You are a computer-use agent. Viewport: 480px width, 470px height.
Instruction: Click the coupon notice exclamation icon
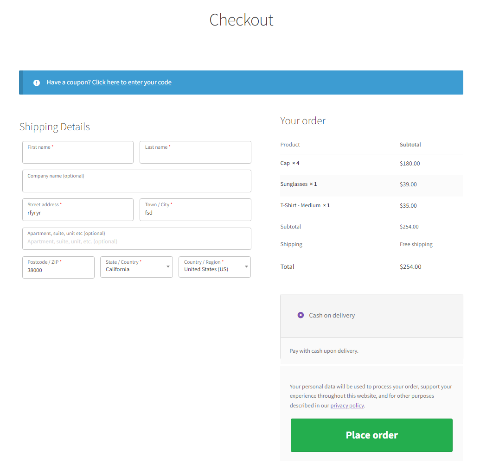coord(37,83)
